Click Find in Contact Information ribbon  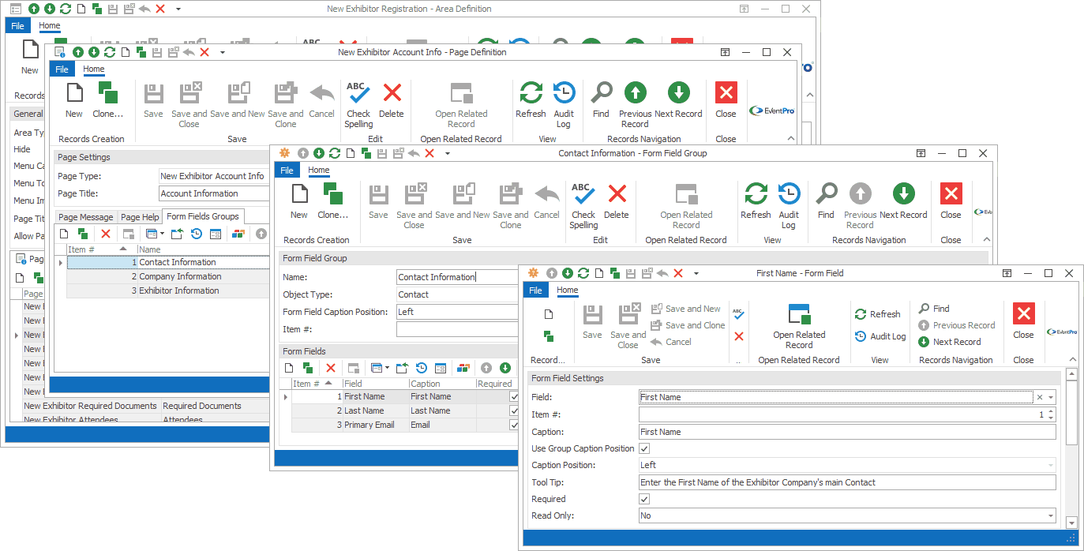(x=826, y=201)
